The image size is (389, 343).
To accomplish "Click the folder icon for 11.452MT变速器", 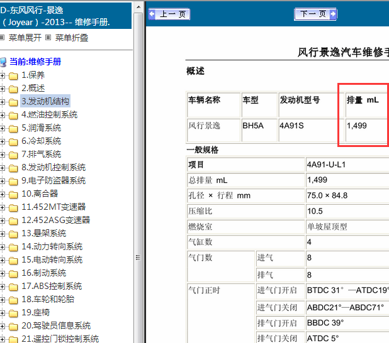I will click(x=13, y=208).
